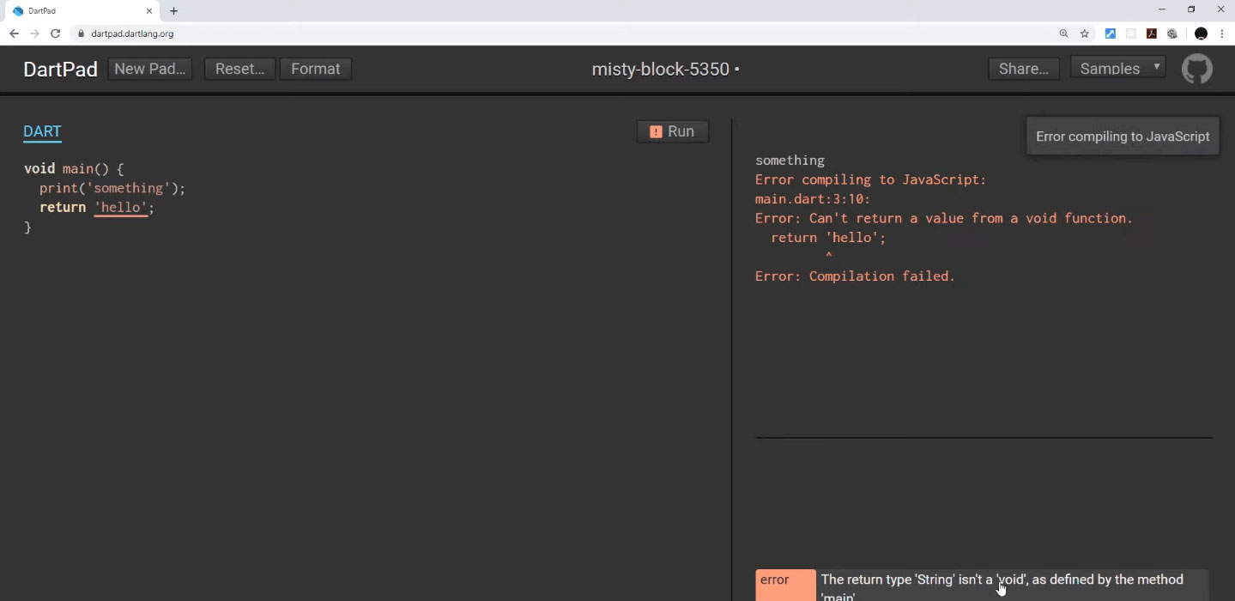Switch to the DartPad browser tab
The width and height of the screenshot is (1235, 601).
tap(81, 11)
